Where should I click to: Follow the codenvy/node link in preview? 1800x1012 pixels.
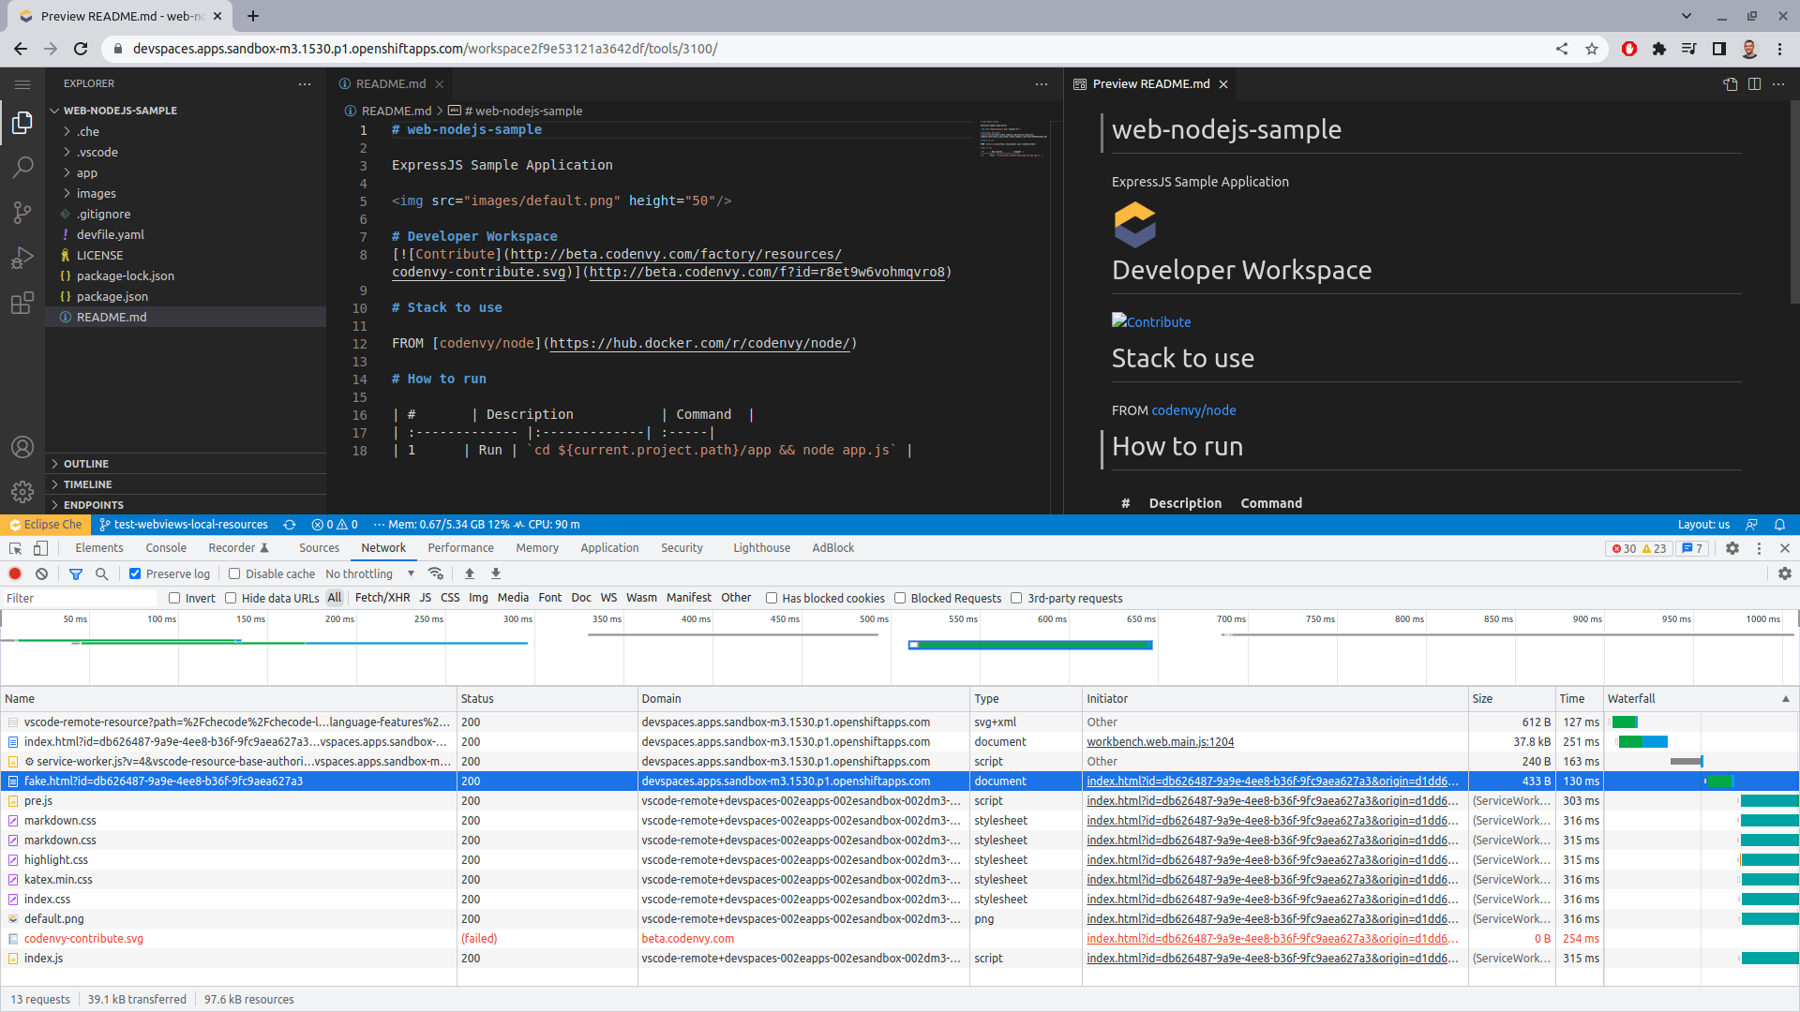[1193, 410]
